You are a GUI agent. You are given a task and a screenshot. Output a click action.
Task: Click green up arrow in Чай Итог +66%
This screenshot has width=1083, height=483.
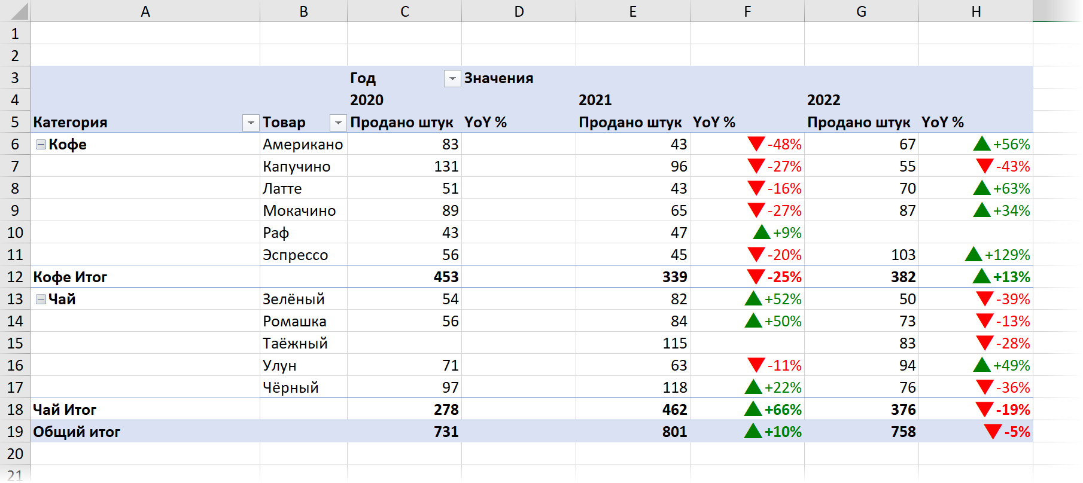(x=753, y=409)
